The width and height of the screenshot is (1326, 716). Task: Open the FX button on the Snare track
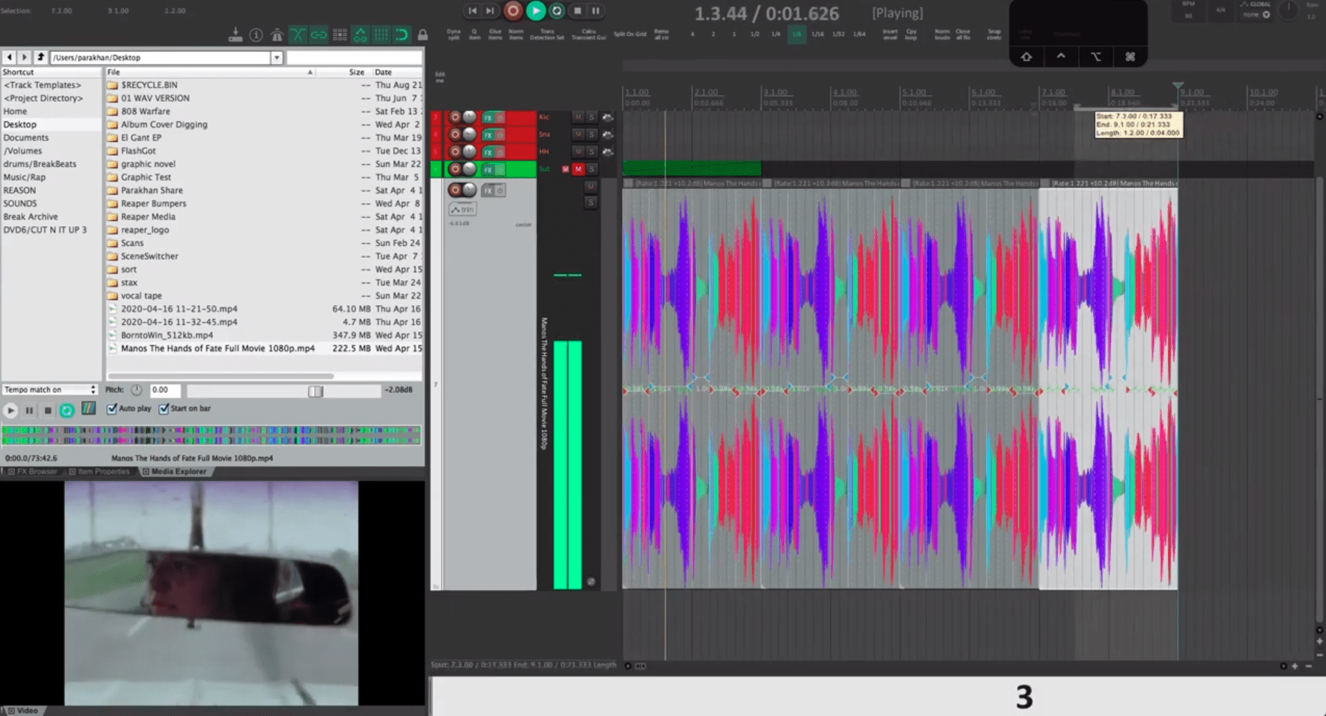[x=488, y=134]
